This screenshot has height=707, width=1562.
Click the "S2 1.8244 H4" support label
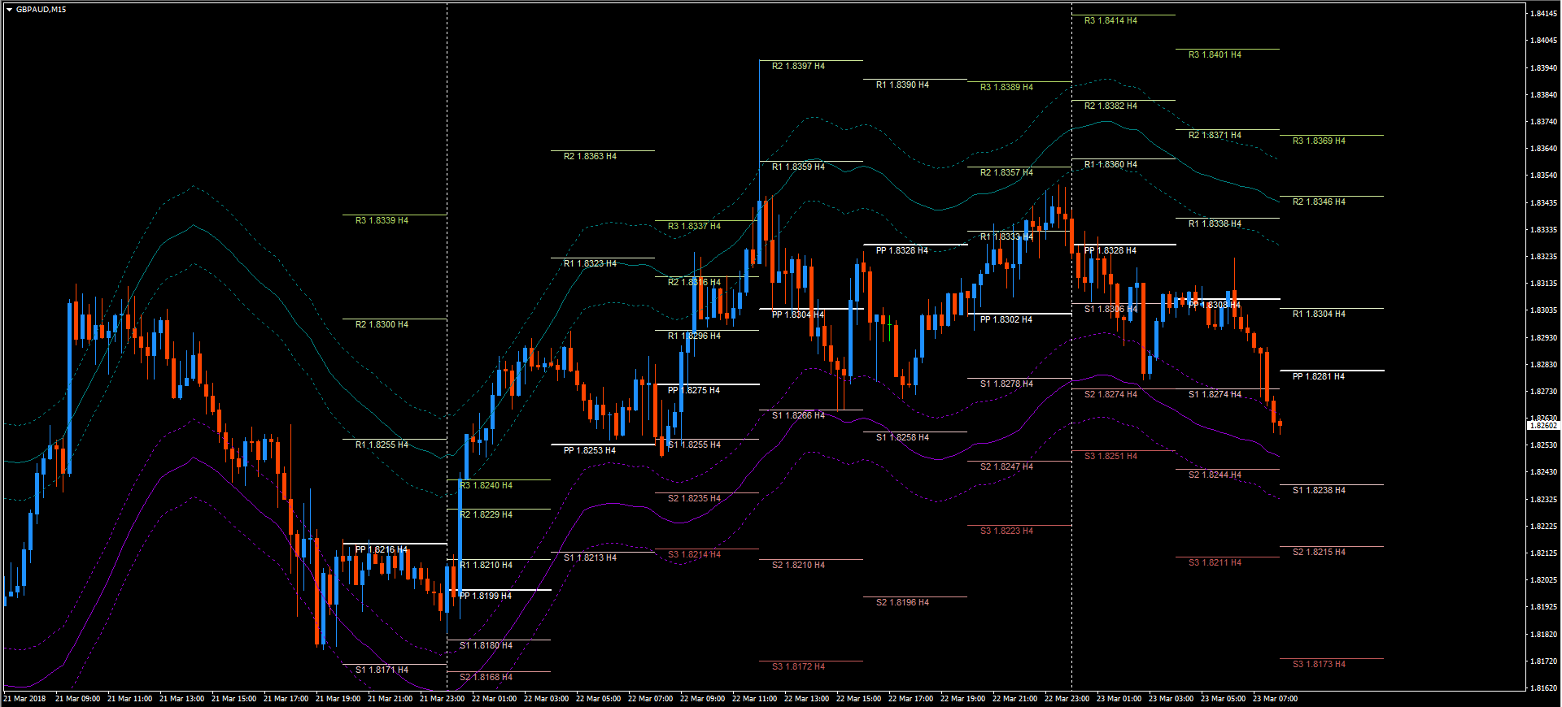1215,475
